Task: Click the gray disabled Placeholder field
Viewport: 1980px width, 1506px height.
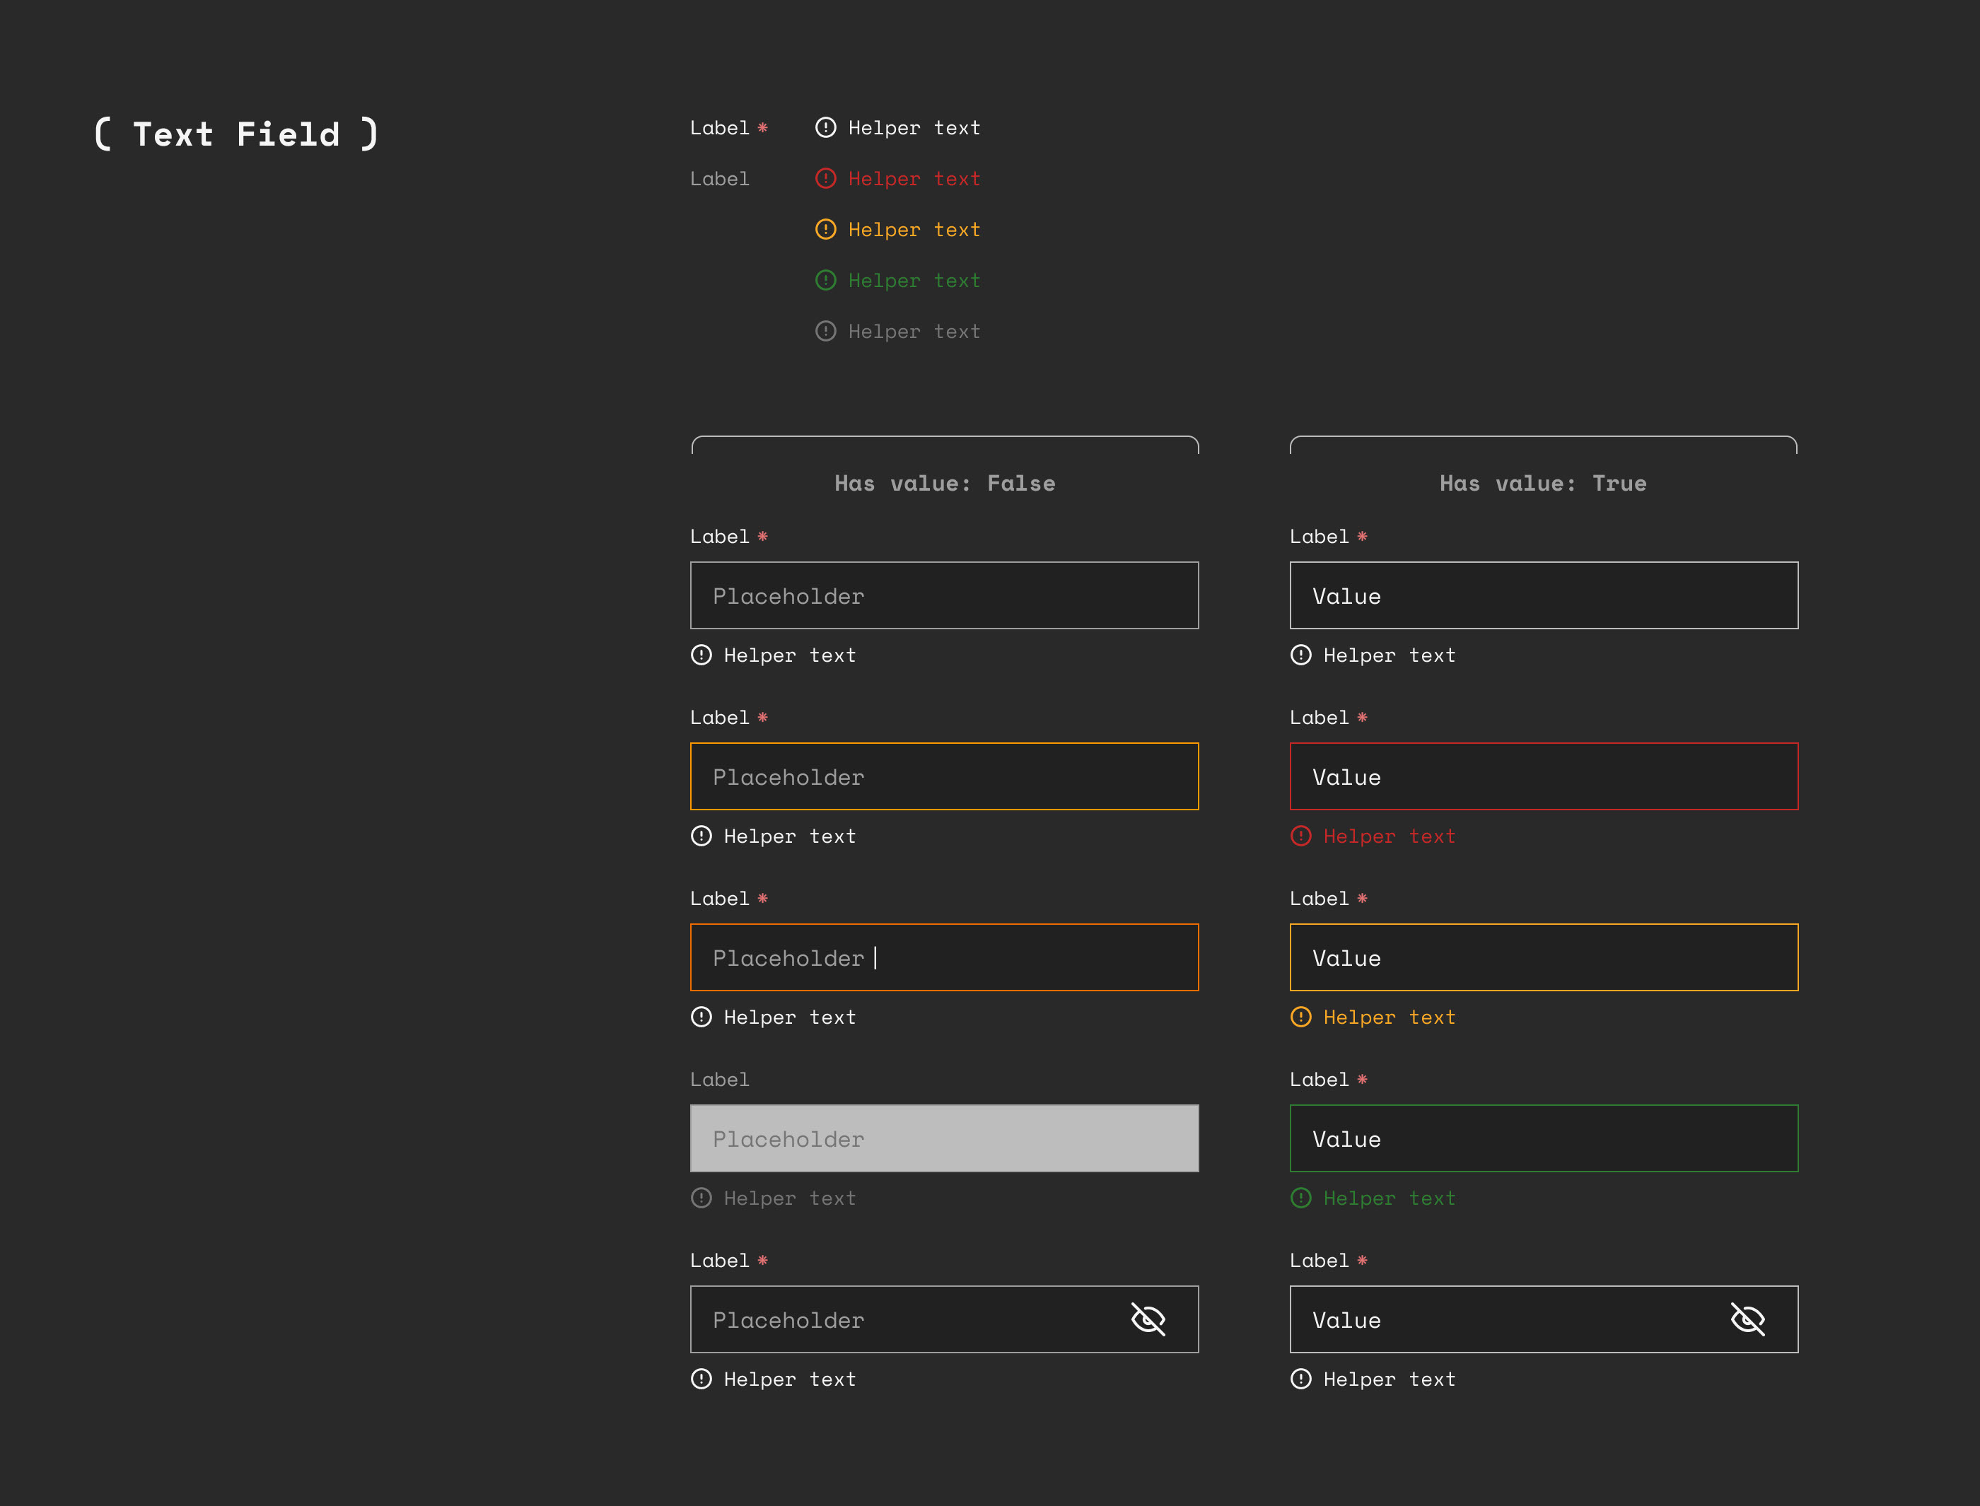Action: pyautogui.click(x=944, y=1138)
